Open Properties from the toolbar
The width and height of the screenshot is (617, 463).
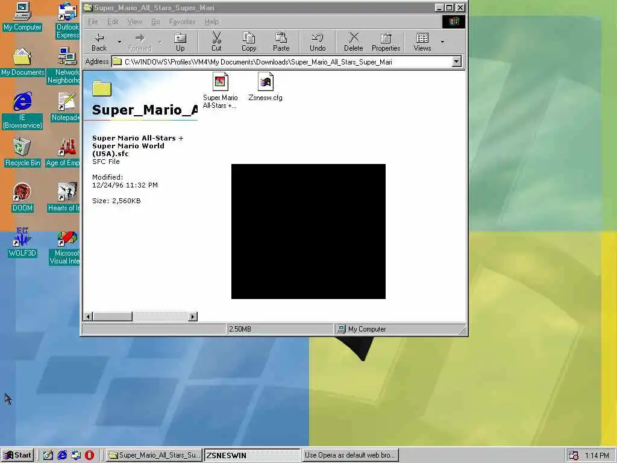(386, 42)
